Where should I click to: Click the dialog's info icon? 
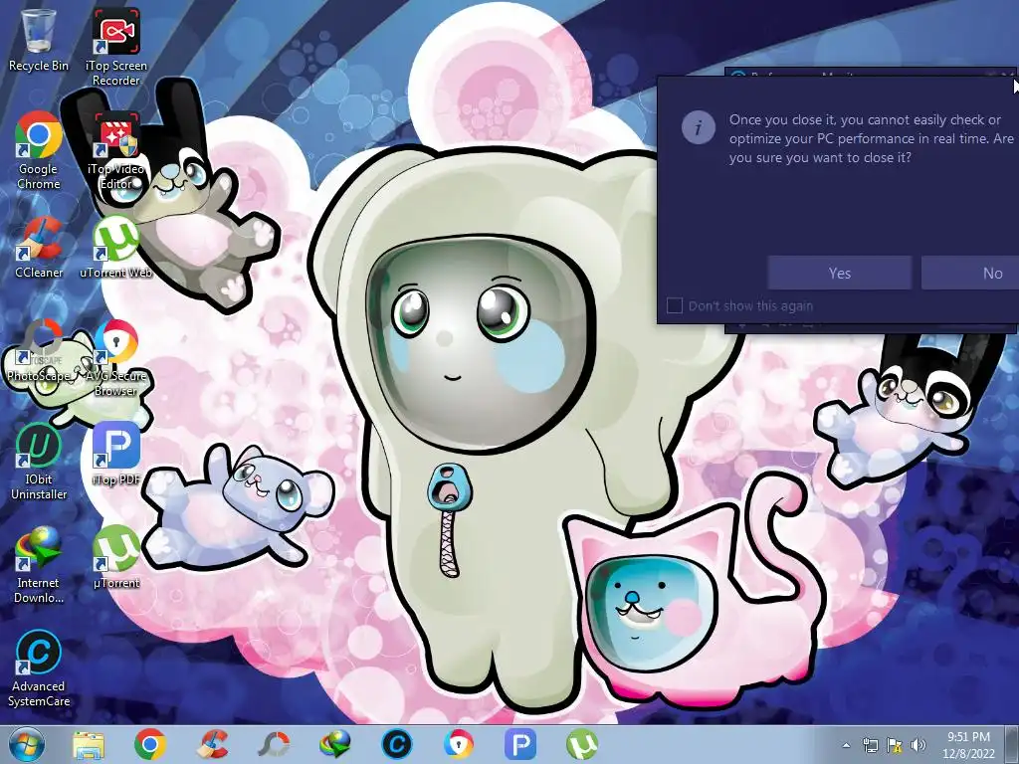coord(698,127)
